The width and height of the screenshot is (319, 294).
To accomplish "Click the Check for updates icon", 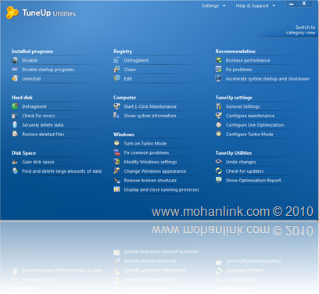I will (x=218, y=170).
